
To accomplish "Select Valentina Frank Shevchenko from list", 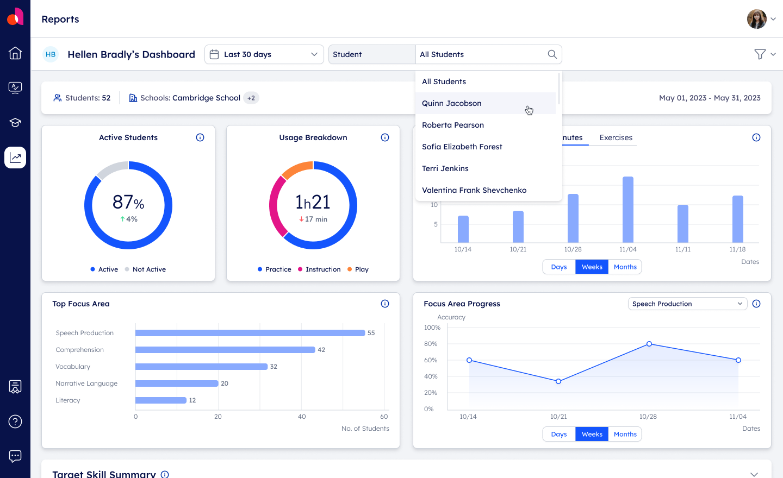I will click(486, 190).
